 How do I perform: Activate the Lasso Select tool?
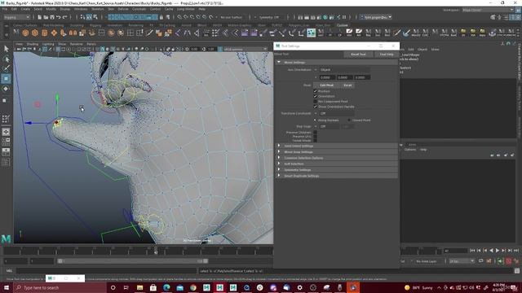[x=6, y=59]
